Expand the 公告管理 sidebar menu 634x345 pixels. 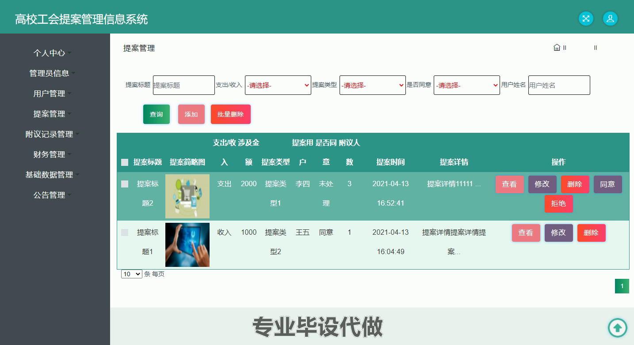(x=52, y=195)
